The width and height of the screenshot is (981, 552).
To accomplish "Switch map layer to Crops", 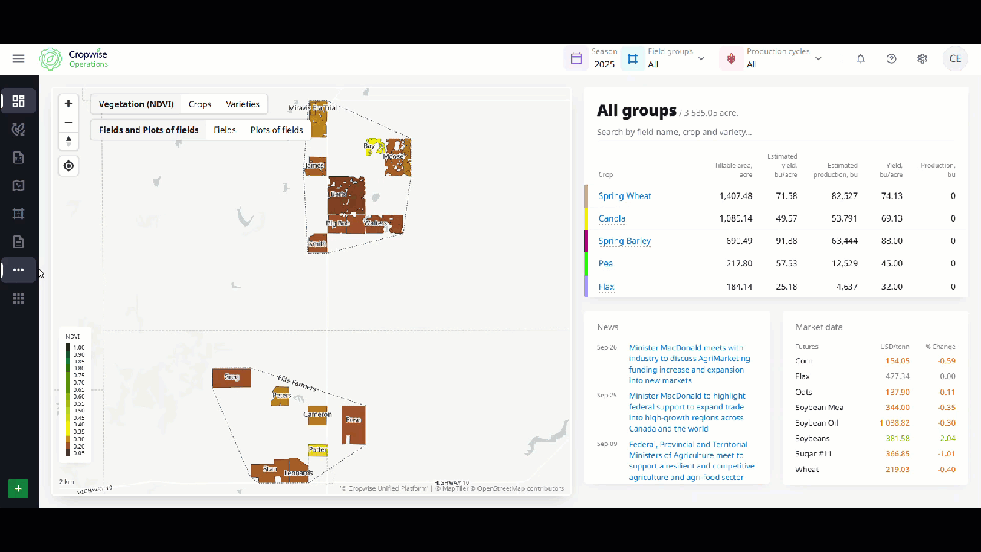I will coord(199,104).
